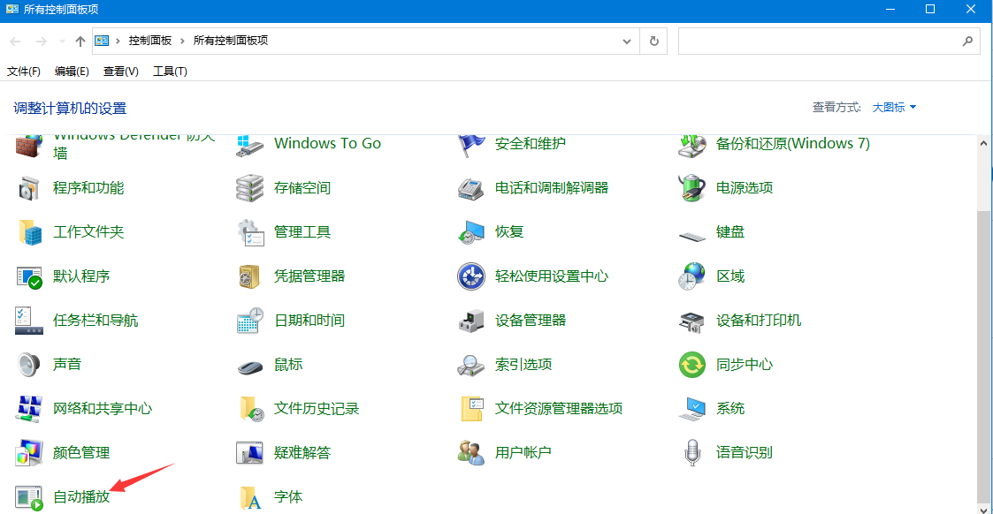Open 语音识别 microphone icon
Screen dimensions: 993x514
pyautogui.click(x=691, y=453)
